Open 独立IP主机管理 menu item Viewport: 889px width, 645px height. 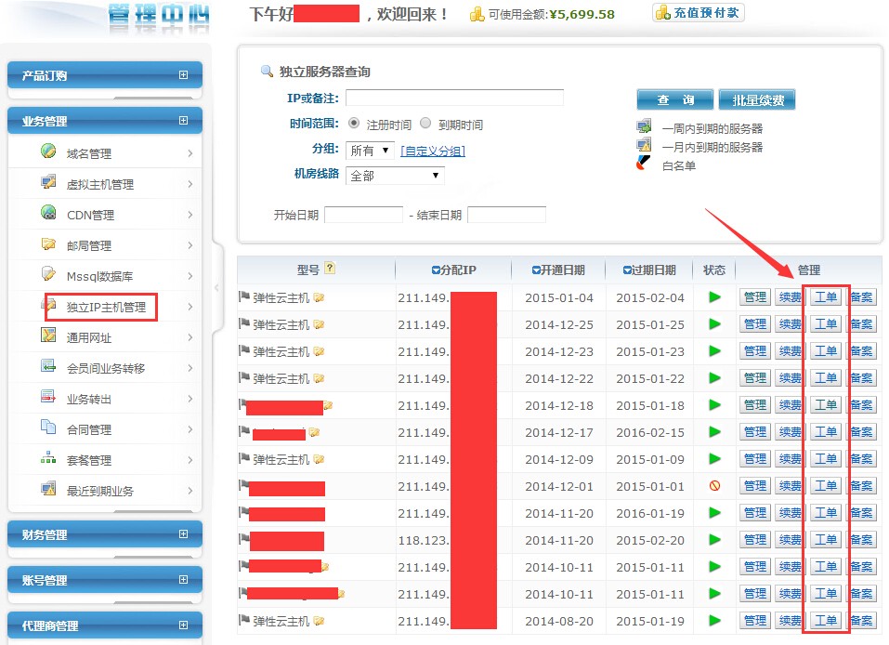click(x=106, y=307)
